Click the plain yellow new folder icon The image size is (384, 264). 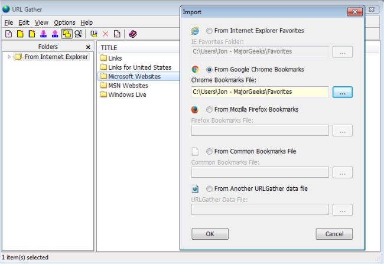coord(20,34)
